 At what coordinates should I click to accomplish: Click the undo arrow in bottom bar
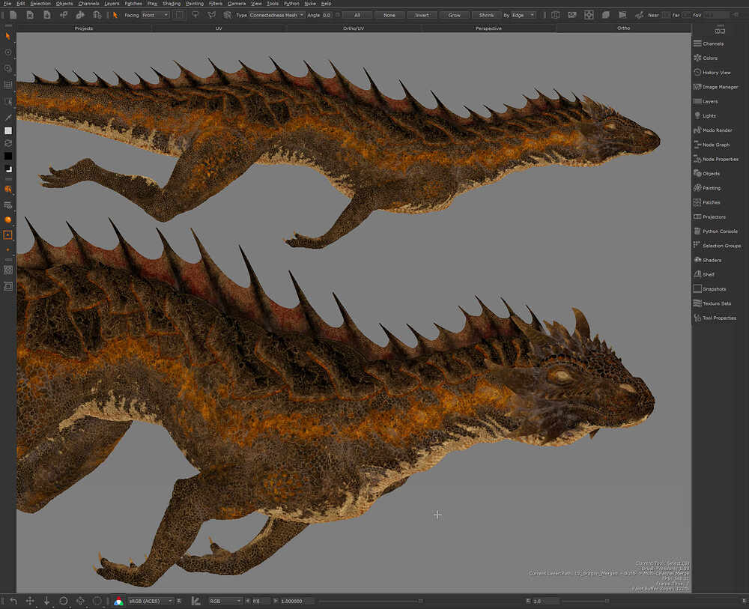coord(13,602)
